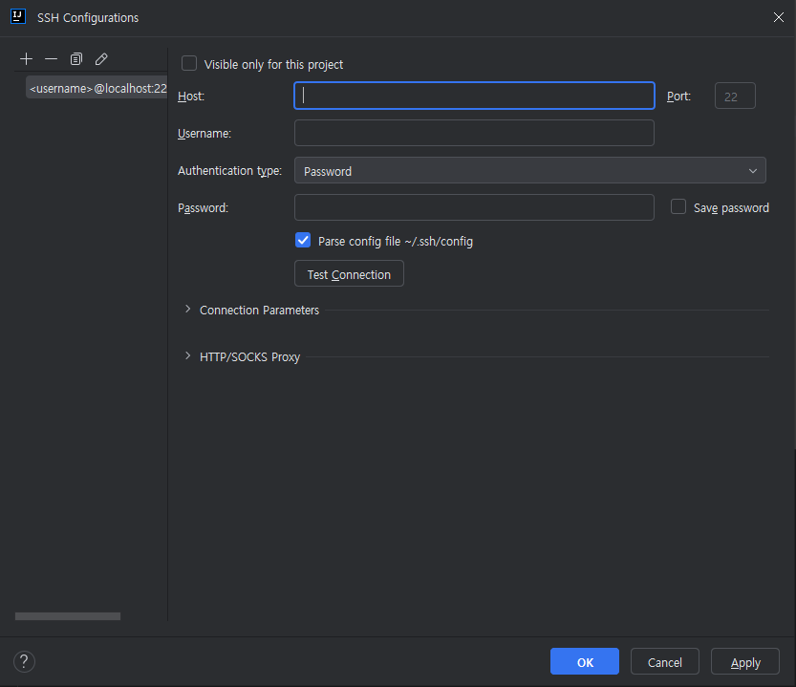Expand Connection Parameters section
The width and height of the screenshot is (796, 687).
point(188,310)
